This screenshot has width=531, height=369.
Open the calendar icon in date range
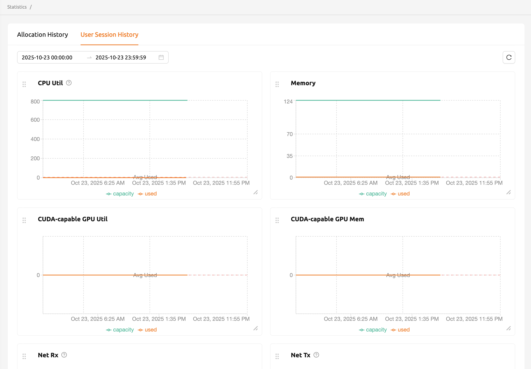coord(161,57)
